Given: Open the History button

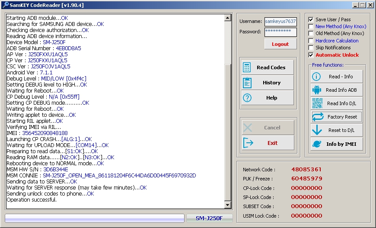Looking at the screenshot, I should (268, 83).
